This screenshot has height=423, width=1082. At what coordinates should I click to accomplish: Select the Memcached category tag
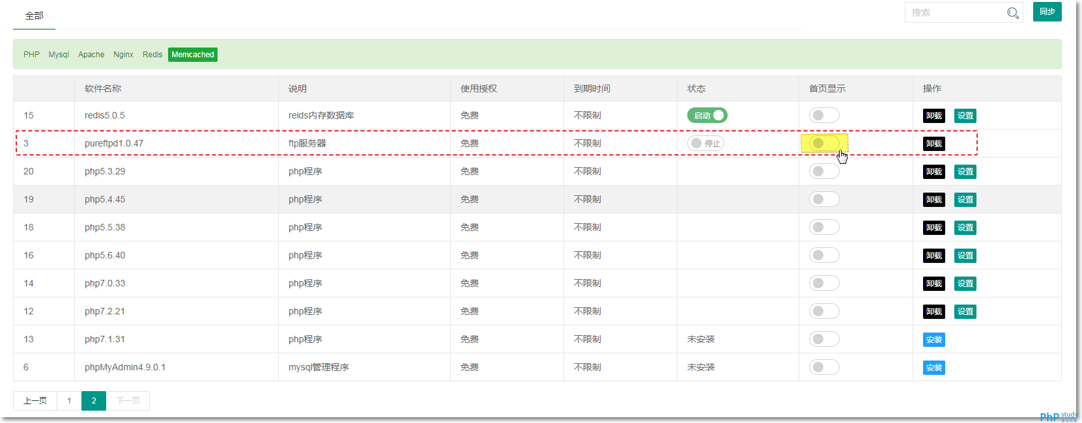click(x=193, y=55)
